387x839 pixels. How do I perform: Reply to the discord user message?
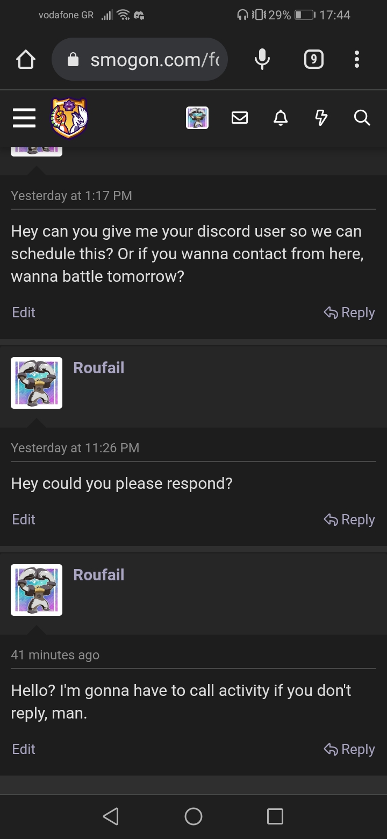point(349,312)
